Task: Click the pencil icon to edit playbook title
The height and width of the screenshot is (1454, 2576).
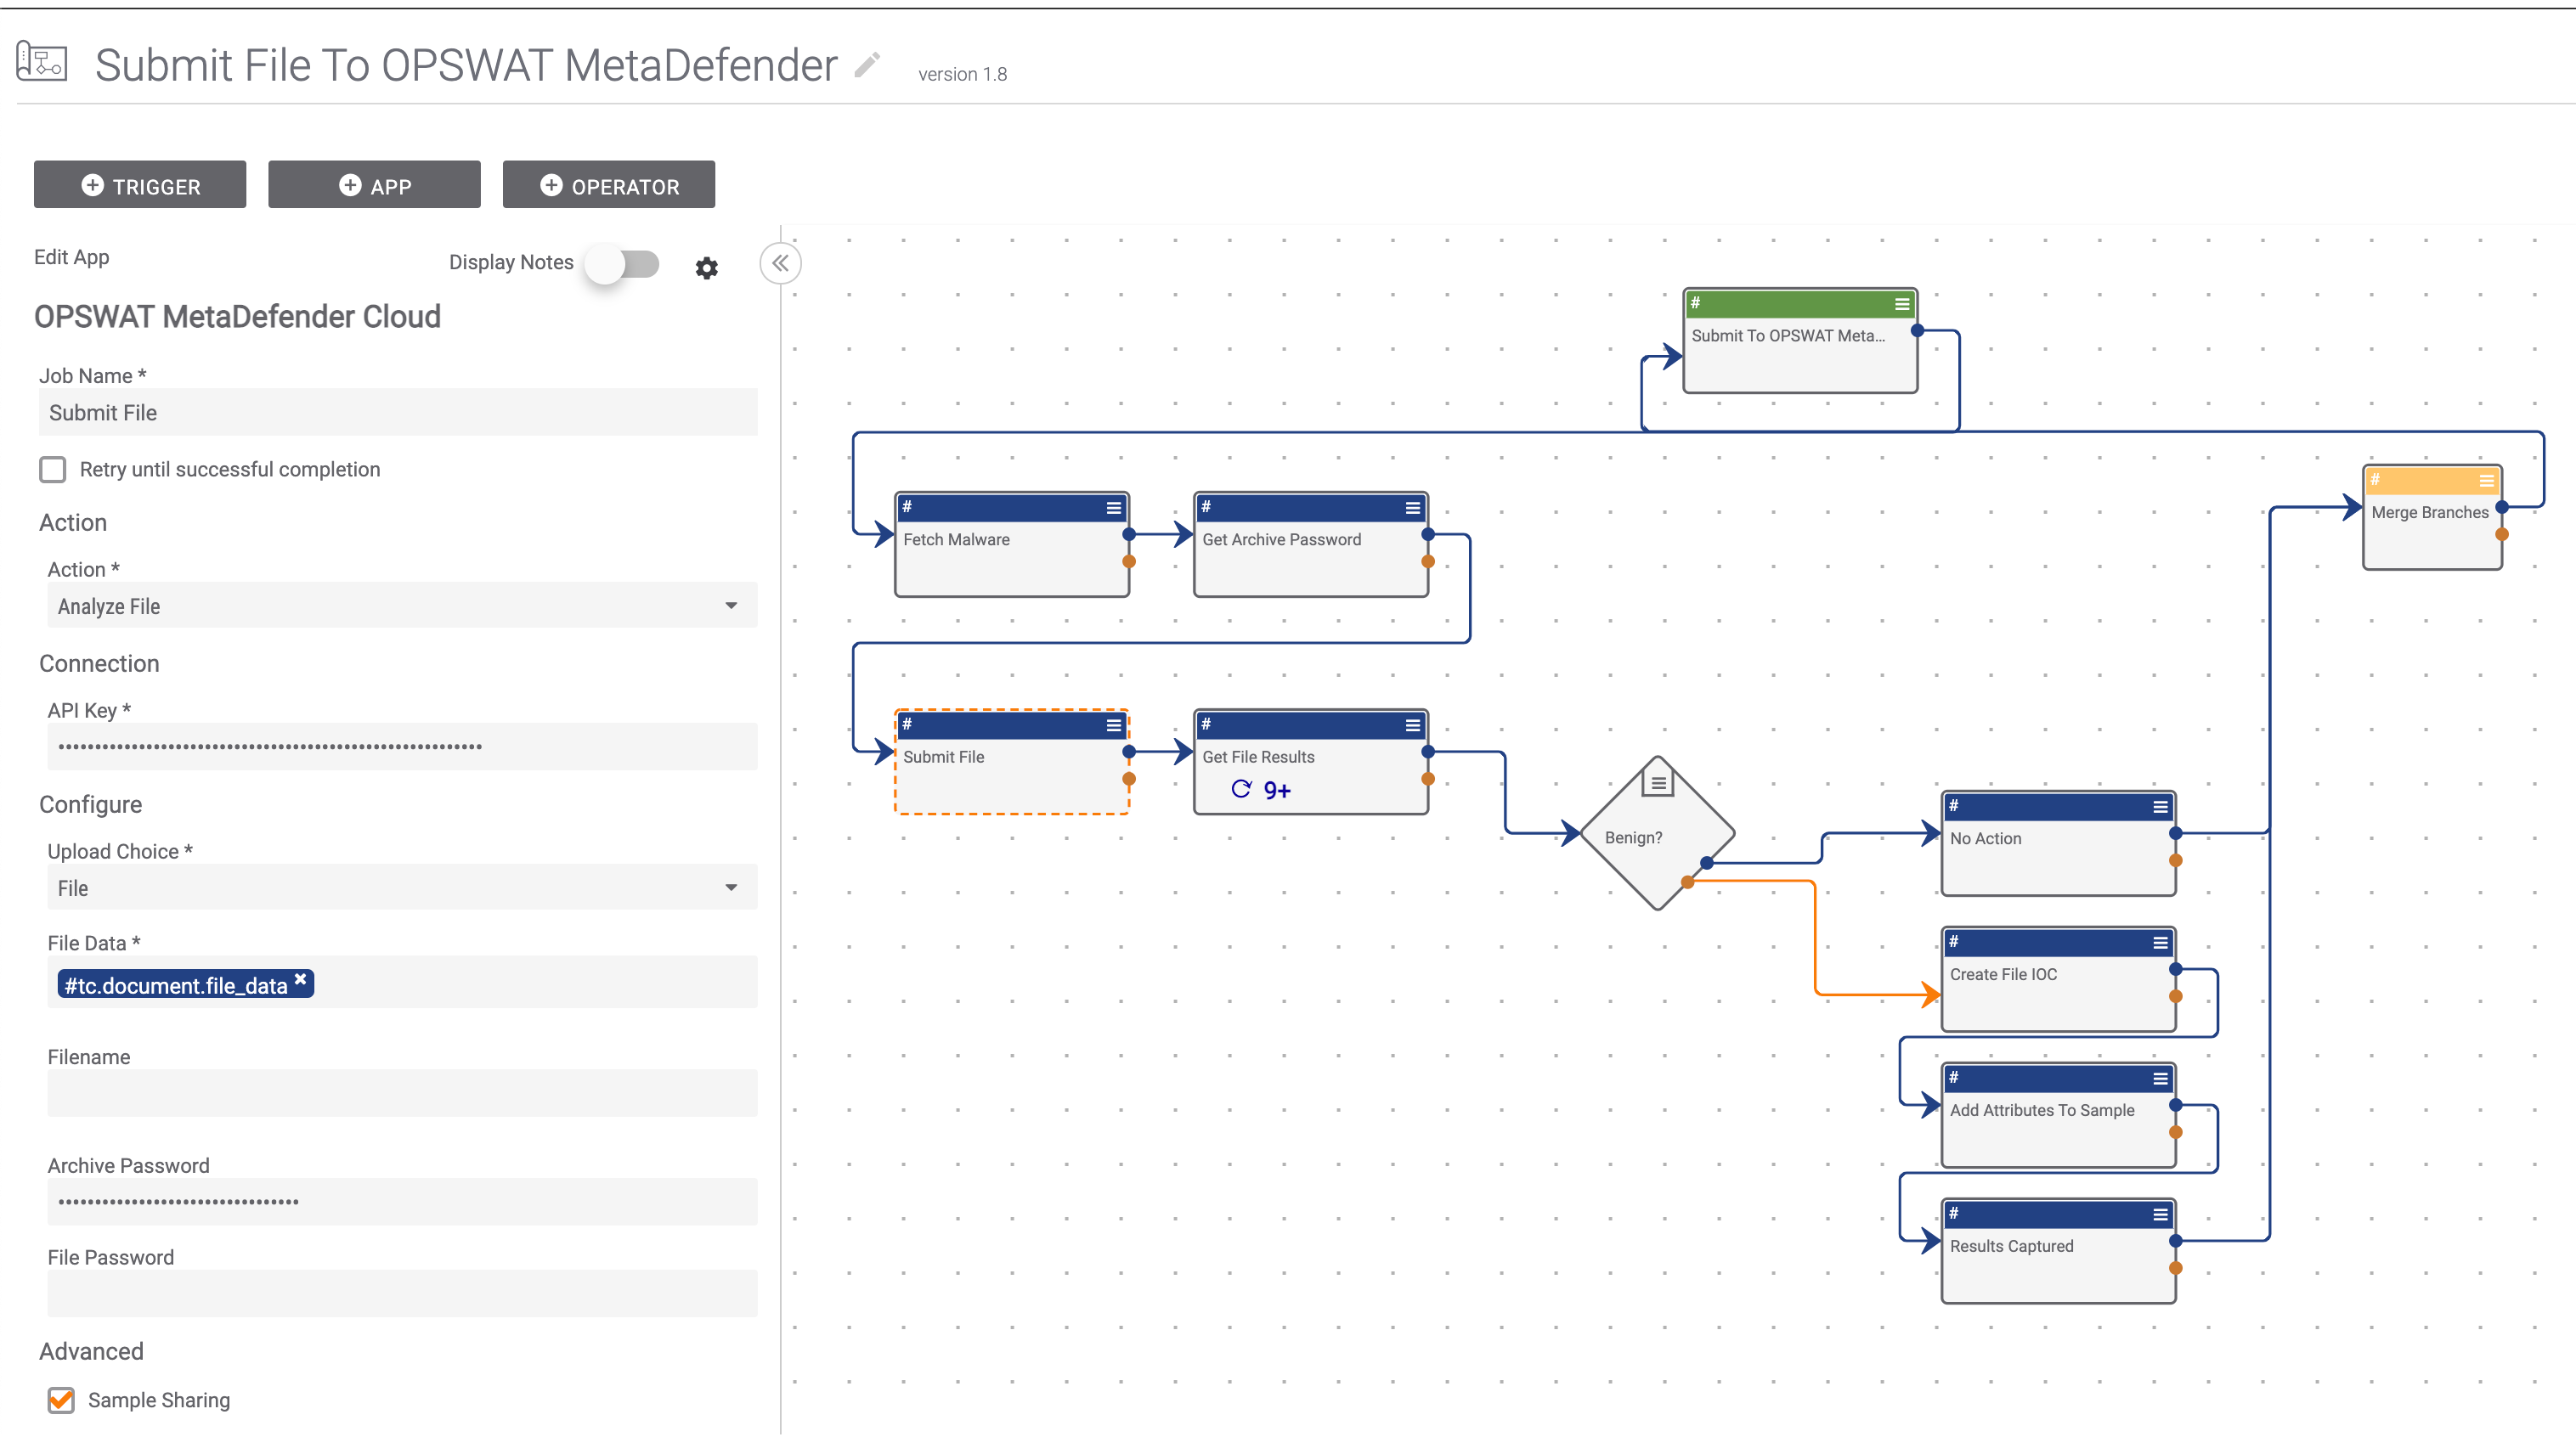Action: (867, 65)
